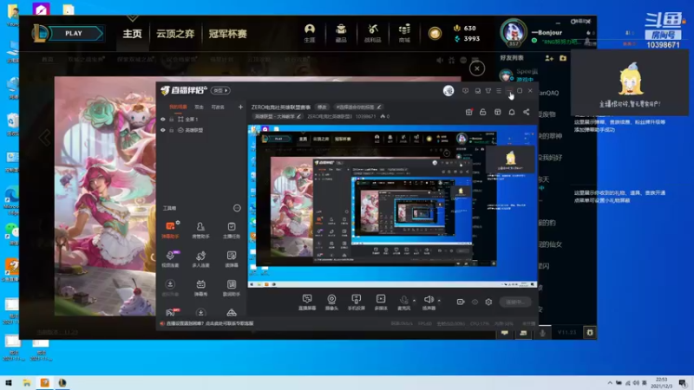Open the 弹幕助手 tool
Viewport: 694px width, 390px height.
(x=170, y=231)
